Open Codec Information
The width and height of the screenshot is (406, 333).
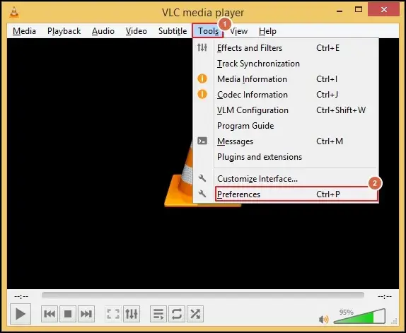[x=286, y=95]
